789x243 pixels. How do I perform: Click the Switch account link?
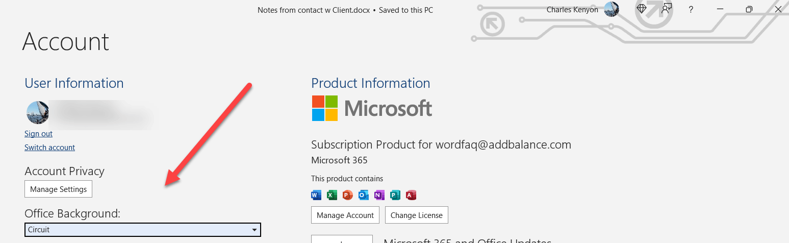49,148
